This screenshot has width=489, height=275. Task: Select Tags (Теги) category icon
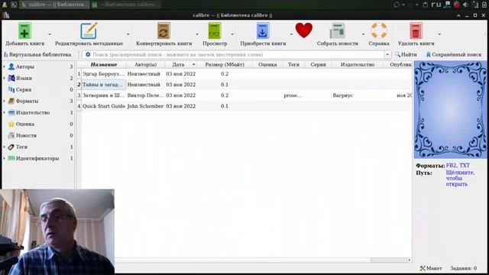[x=11, y=147]
